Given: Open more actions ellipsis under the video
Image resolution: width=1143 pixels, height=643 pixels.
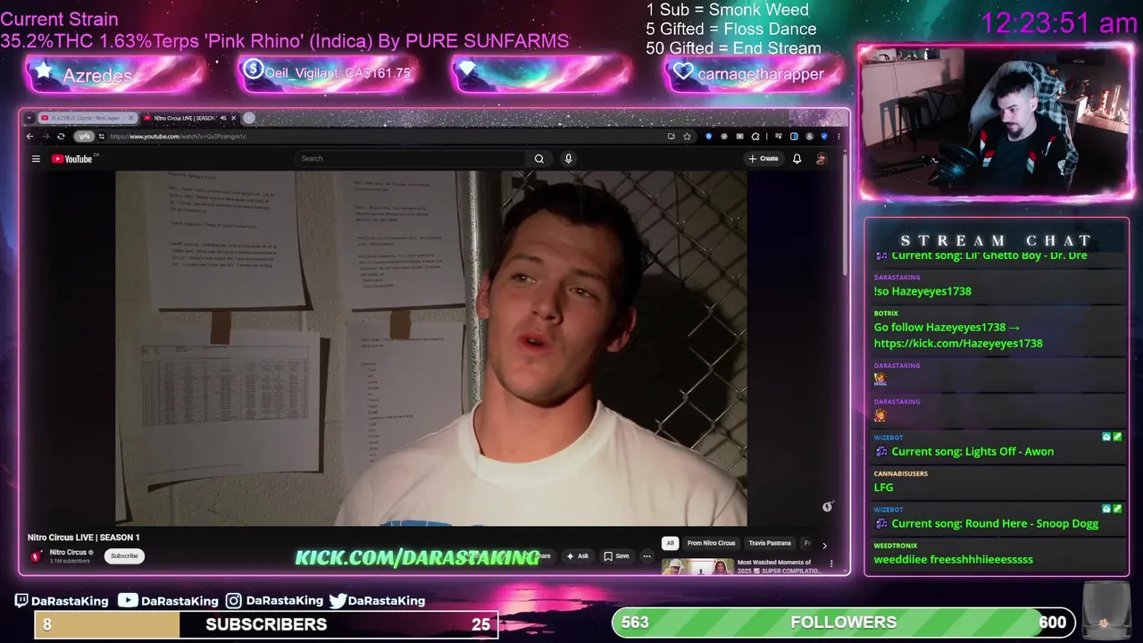Looking at the screenshot, I should [647, 556].
